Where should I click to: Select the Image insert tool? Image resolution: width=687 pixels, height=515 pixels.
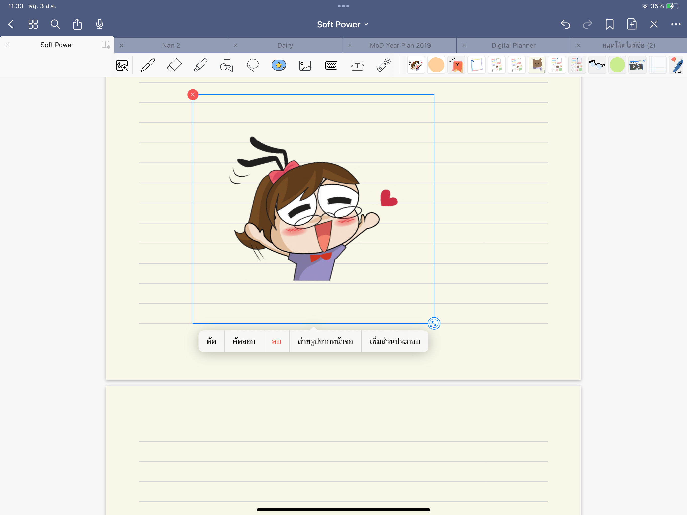pyautogui.click(x=305, y=65)
